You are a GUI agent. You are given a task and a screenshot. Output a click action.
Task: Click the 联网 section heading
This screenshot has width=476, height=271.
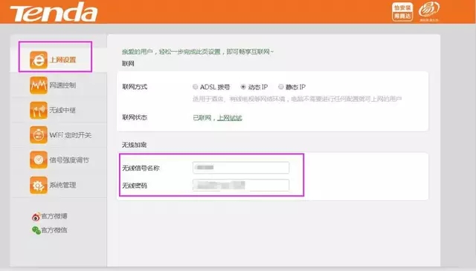pyautogui.click(x=128, y=64)
